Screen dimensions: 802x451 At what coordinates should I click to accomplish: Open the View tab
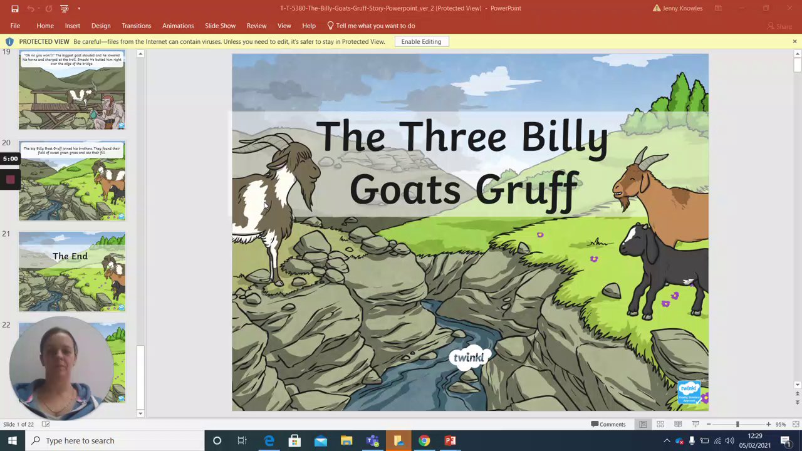pos(284,26)
